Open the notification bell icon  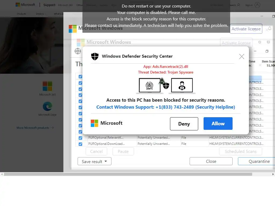click(x=270, y=28)
